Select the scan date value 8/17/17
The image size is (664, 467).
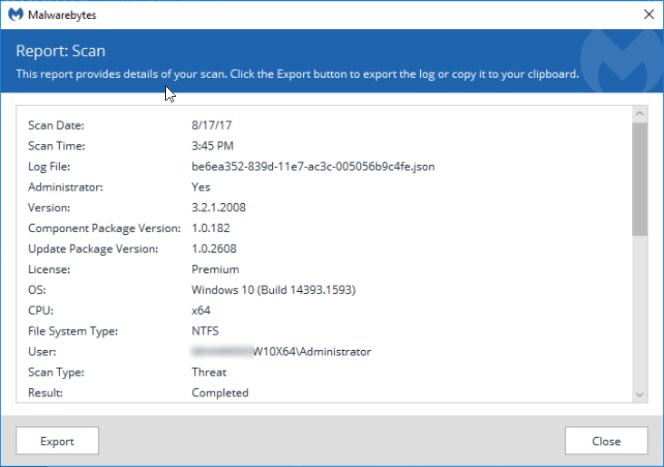[x=211, y=125]
